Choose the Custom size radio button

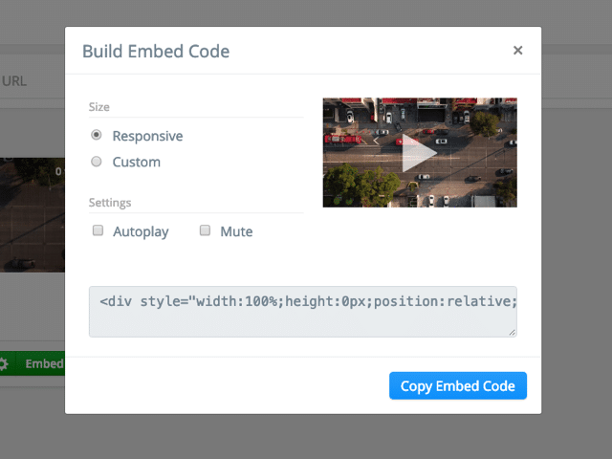[96, 162]
